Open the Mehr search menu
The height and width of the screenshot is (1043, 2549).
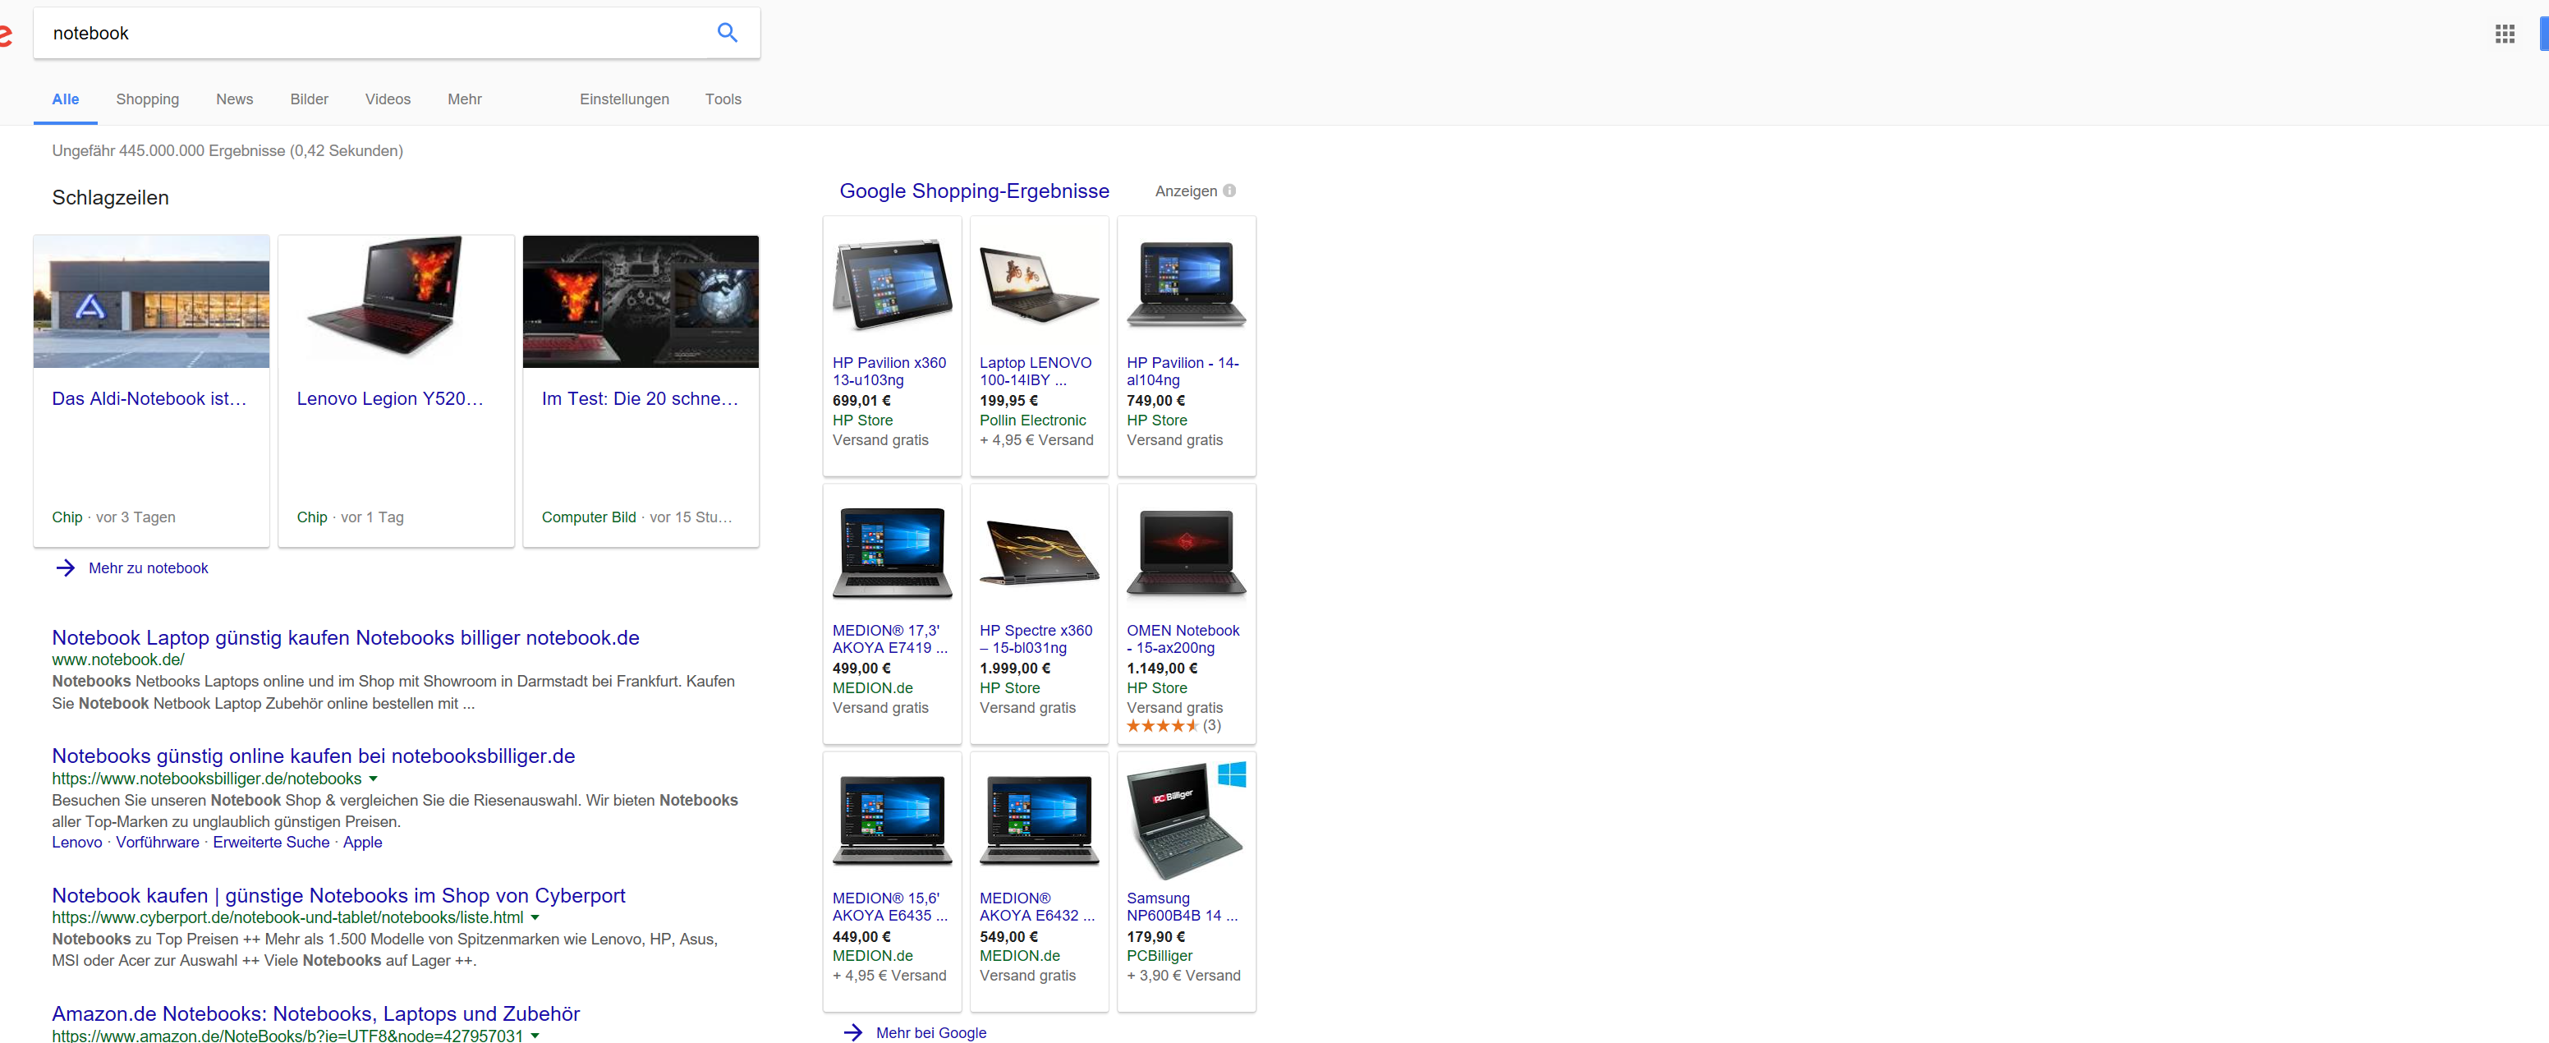(x=464, y=99)
